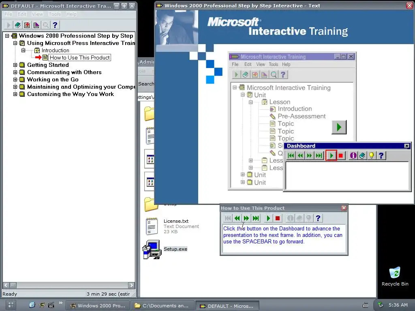
Task: Click the License.txt notepad document icon
Action: (152, 226)
